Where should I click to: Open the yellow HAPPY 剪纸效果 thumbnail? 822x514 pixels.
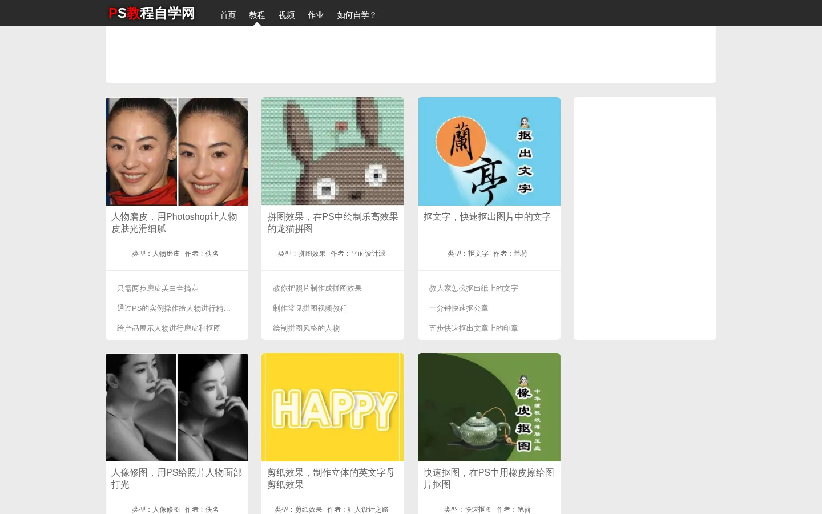(333, 407)
